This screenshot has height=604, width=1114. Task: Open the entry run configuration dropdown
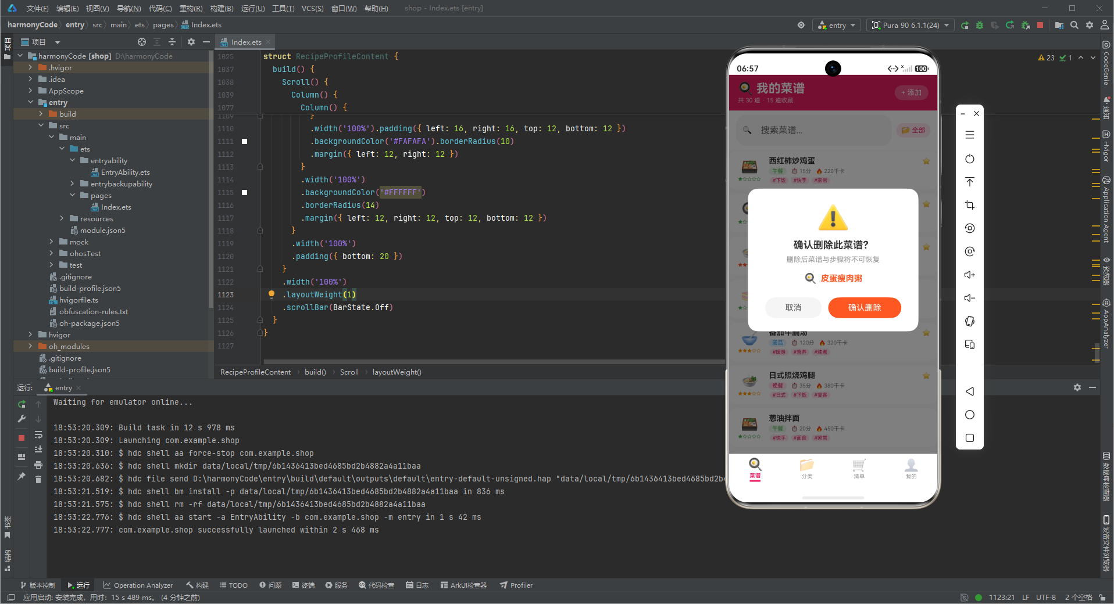coord(837,25)
